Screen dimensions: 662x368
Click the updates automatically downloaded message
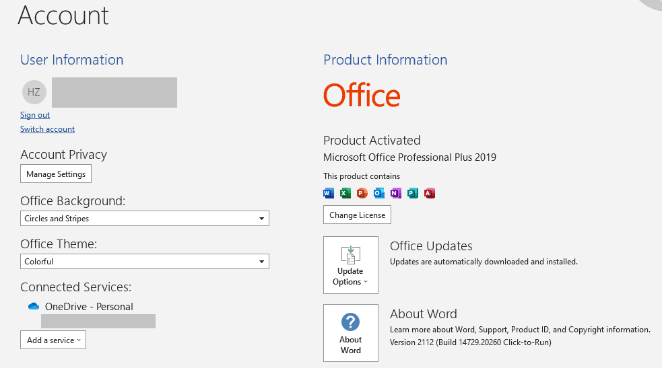(x=484, y=262)
